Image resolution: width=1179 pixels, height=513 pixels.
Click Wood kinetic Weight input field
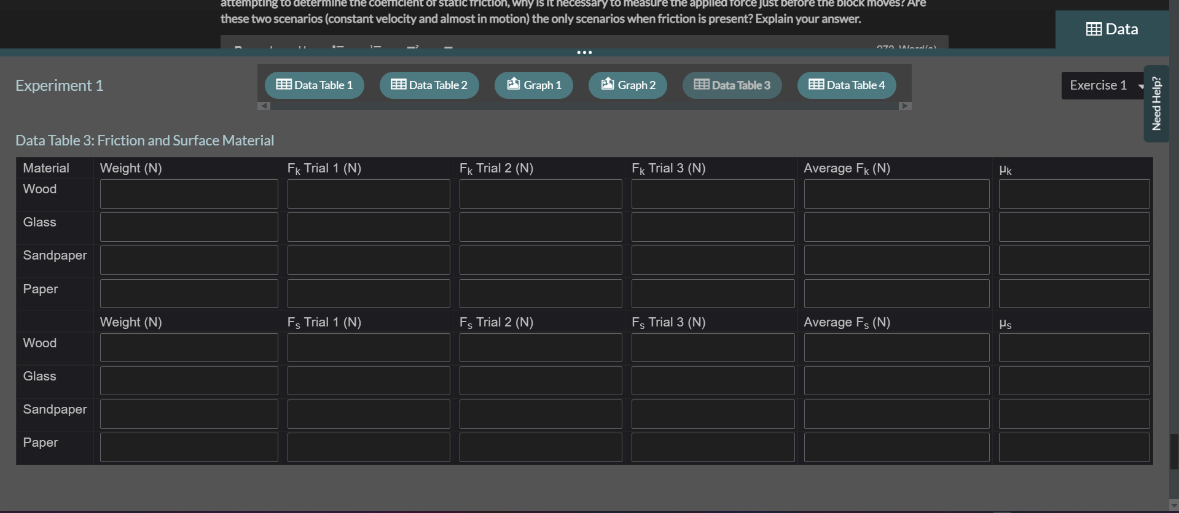(189, 194)
